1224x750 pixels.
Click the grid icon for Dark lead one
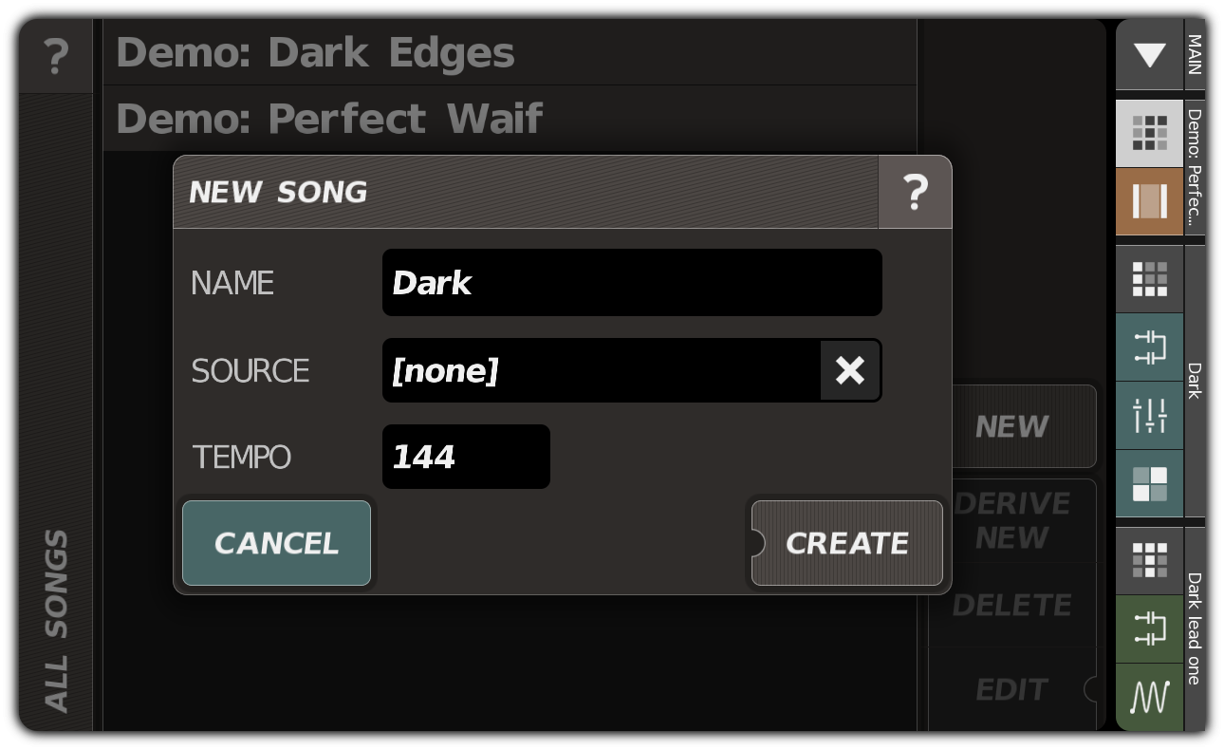pos(1149,560)
